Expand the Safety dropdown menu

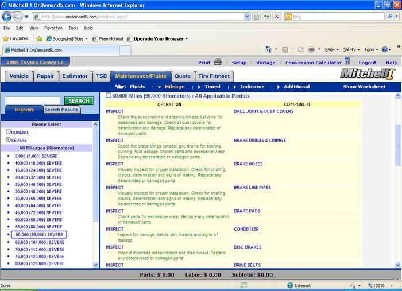click(x=351, y=50)
